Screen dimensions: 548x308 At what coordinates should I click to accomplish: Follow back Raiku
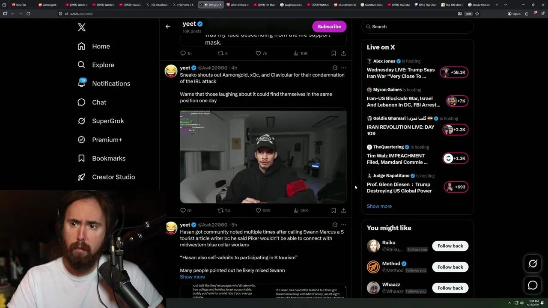click(x=450, y=246)
